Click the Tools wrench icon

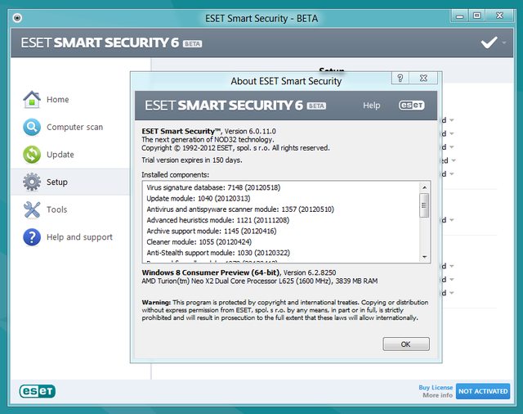click(32, 209)
